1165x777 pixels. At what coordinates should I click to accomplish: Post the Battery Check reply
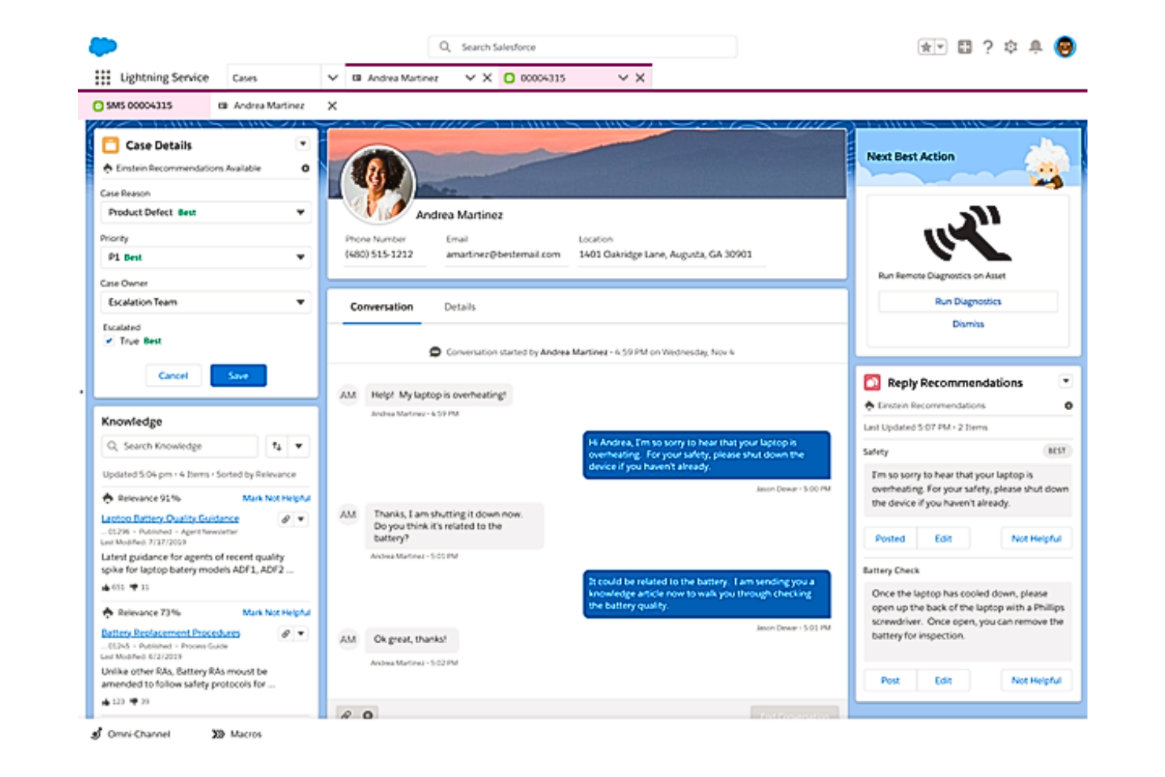[890, 680]
